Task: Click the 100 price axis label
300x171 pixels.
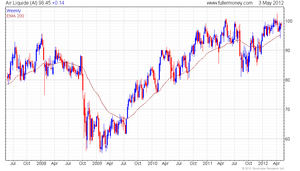Action: click(289, 21)
